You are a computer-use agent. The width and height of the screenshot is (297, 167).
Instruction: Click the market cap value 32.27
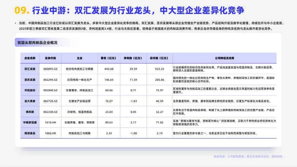click(x=160, y=112)
